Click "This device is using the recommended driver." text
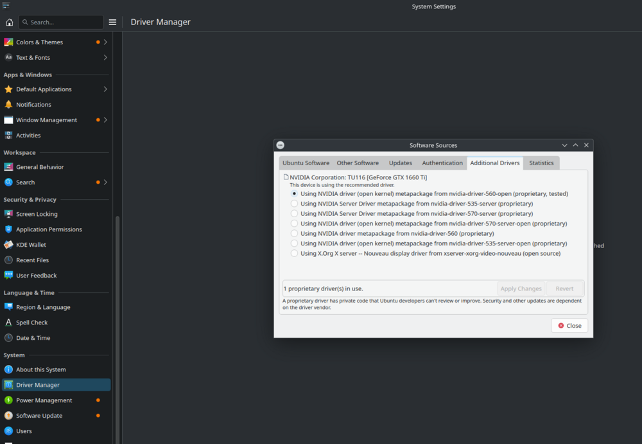The width and height of the screenshot is (642, 444). point(342,185)
